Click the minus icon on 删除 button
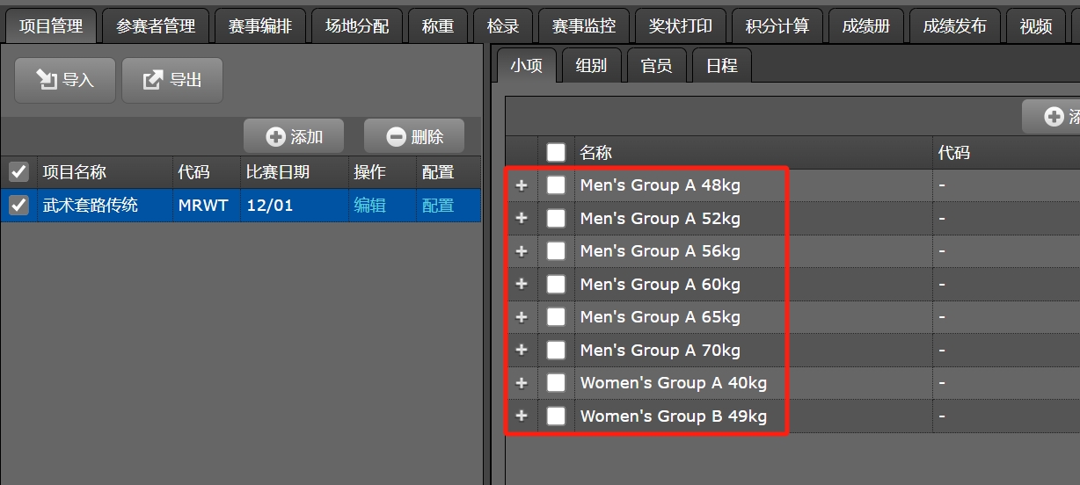This screenshot has height=485, width=1080. pyautogui.click(x=397, y=136)
